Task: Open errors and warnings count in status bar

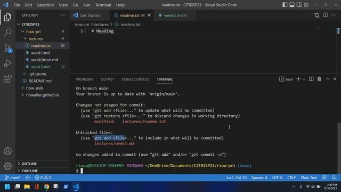Action: [x=43, y=178]
